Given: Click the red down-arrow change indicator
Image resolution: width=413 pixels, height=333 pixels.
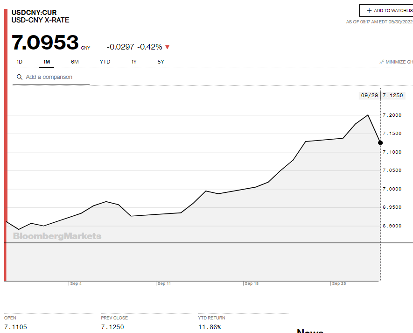Looking at the screenshot, I should (168, 47).
